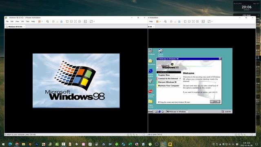The image size is (261, 147).
Task: Expand power options dropdown in right window
Action: (160, 22)
